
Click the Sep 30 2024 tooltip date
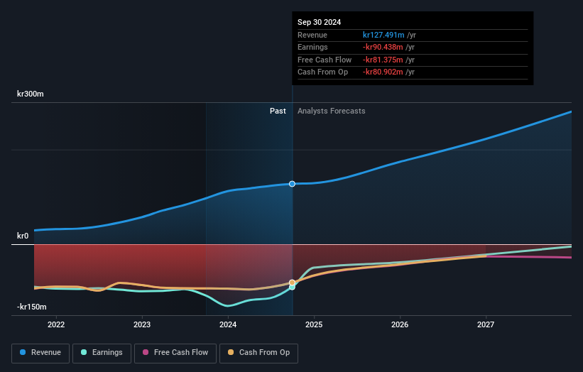coord(319,22)
